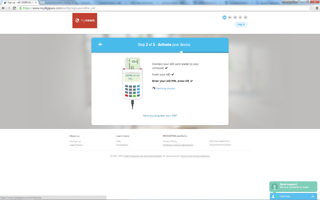This screenshot has height=200, width=320.
Task: Click Have you forgotten your PIN link
Action: click(160, 116)
